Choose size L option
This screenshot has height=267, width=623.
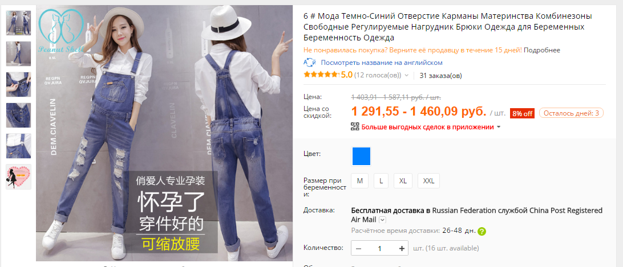381,181
